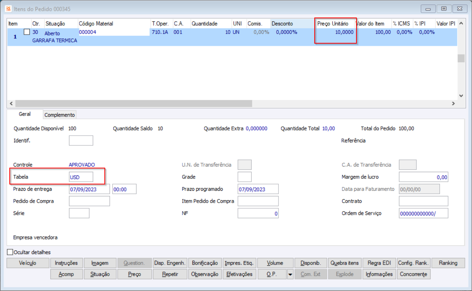Open the Veículo button
This screenshot has height=291, width=472.
click(x=28, y=263)
